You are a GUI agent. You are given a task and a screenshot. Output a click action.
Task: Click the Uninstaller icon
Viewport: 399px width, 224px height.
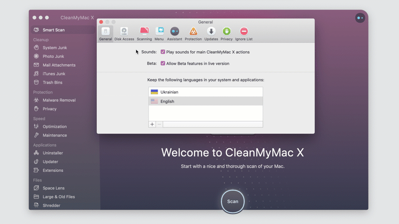pyautogui.click(x=36, y=153)
